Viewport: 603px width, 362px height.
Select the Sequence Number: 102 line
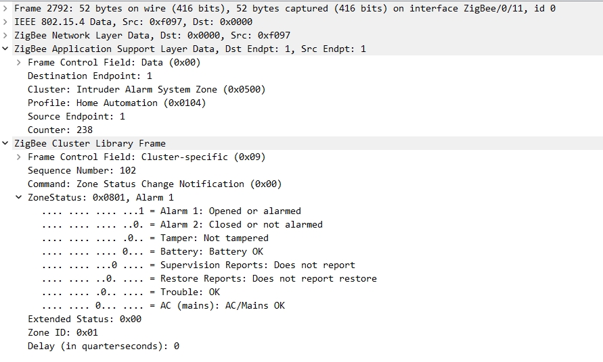pyautogui.click(x=81, y=171)
